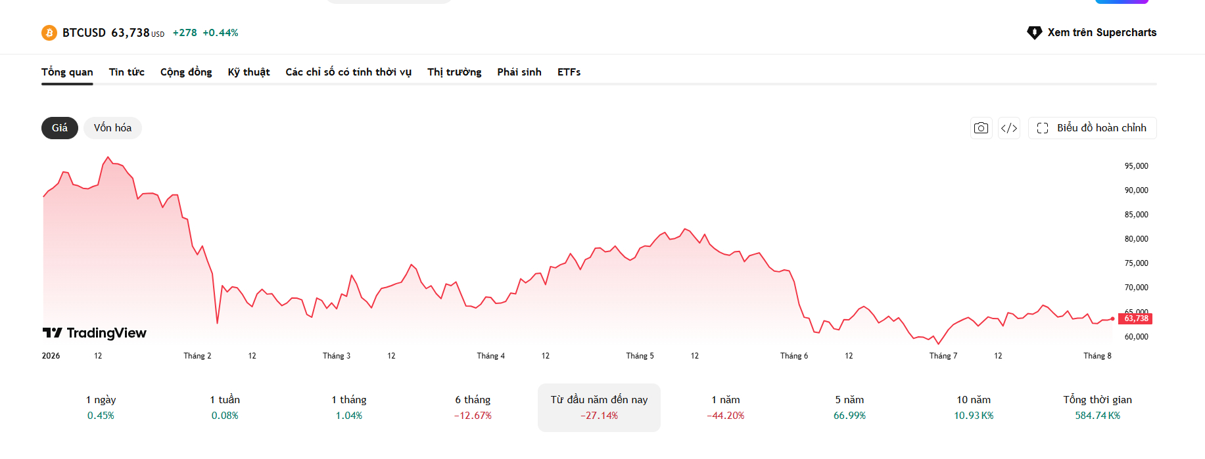Click the Bitcoin logo icon
Screen dimensions: 1205x459
click(49, 33)
